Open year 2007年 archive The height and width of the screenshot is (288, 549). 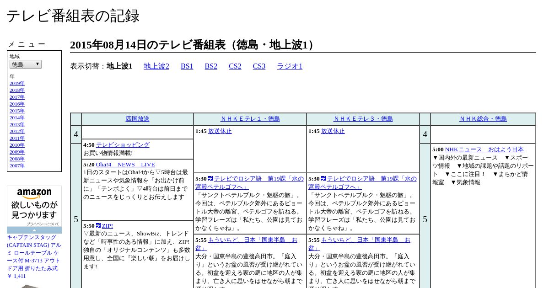pos(17,165)
